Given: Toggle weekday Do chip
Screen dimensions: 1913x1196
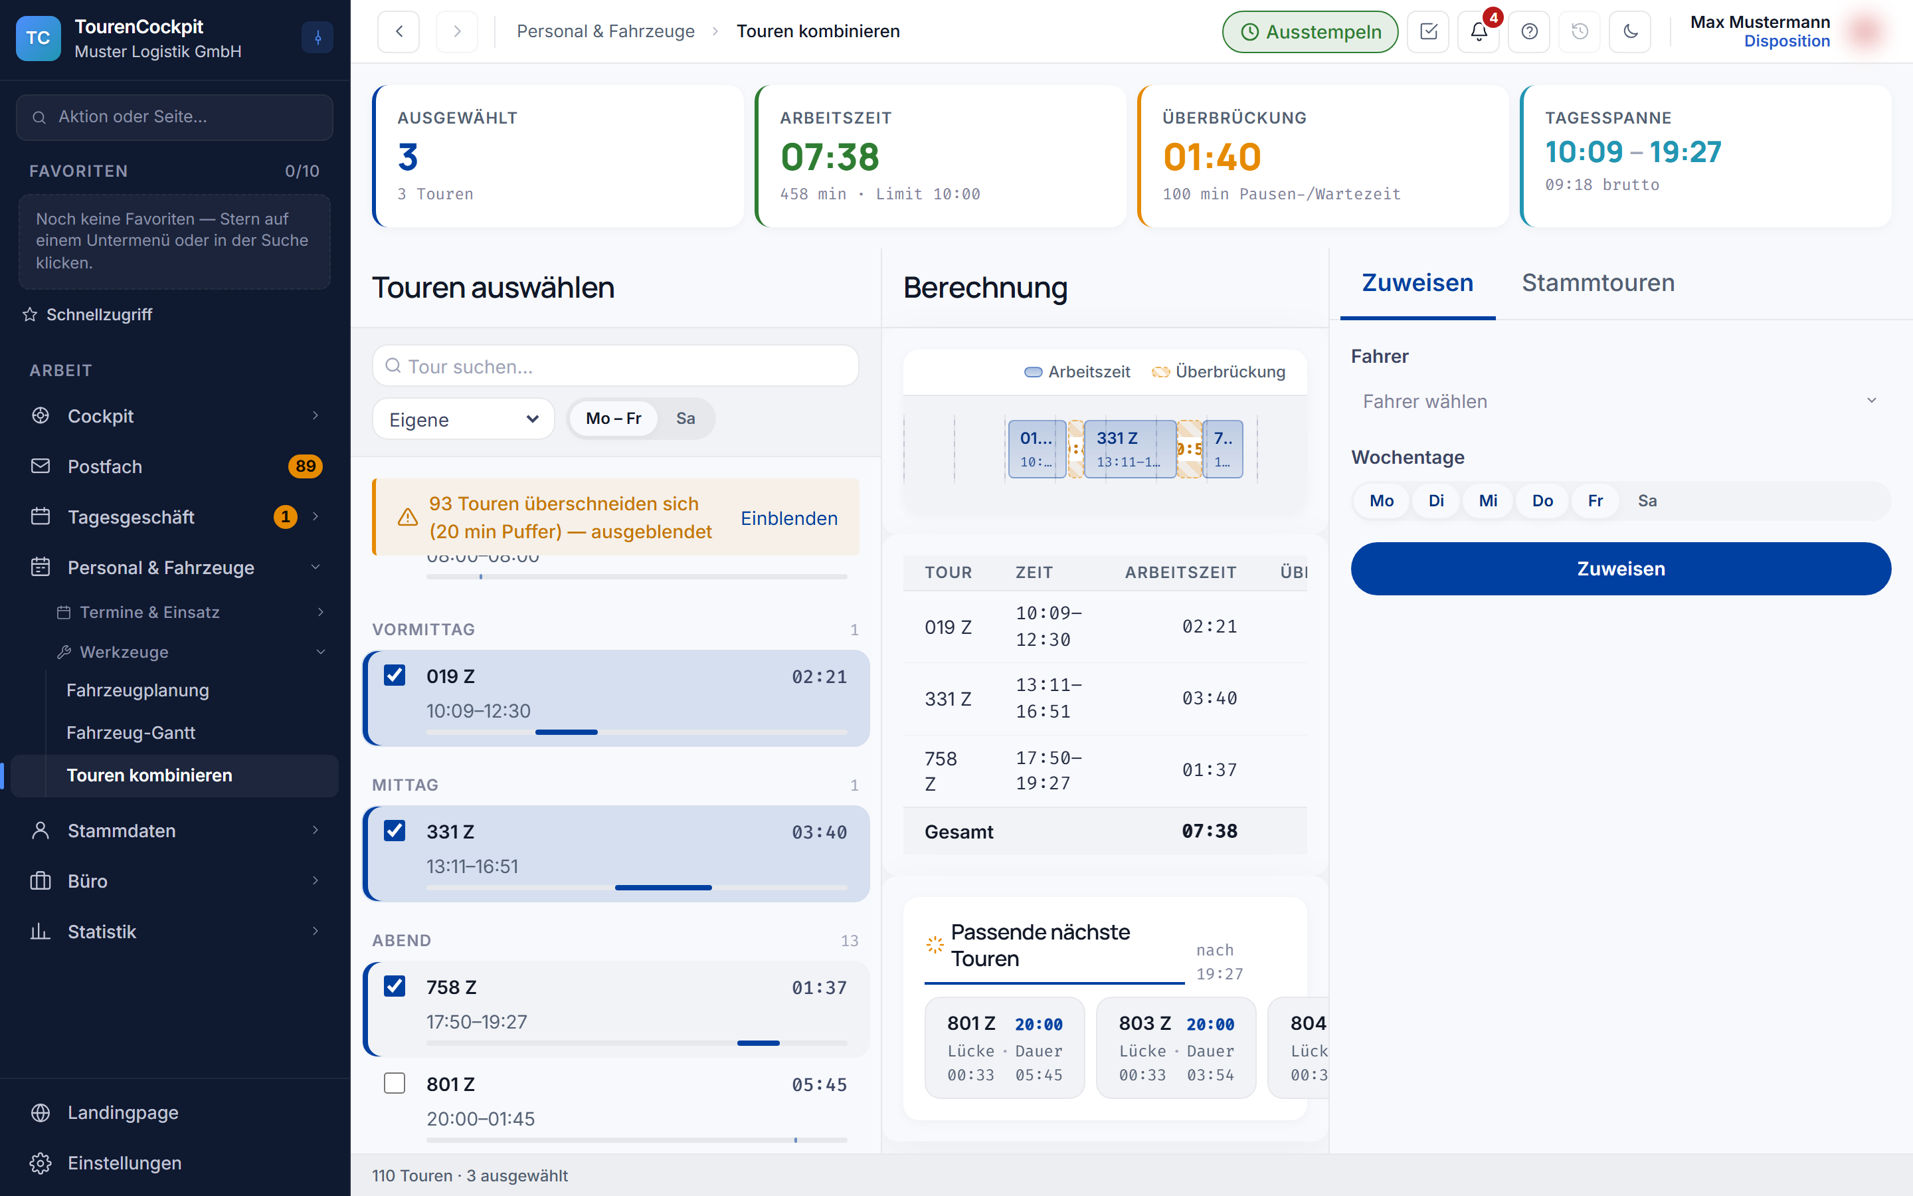Looking at the screenshot, I should [1542, 501].
